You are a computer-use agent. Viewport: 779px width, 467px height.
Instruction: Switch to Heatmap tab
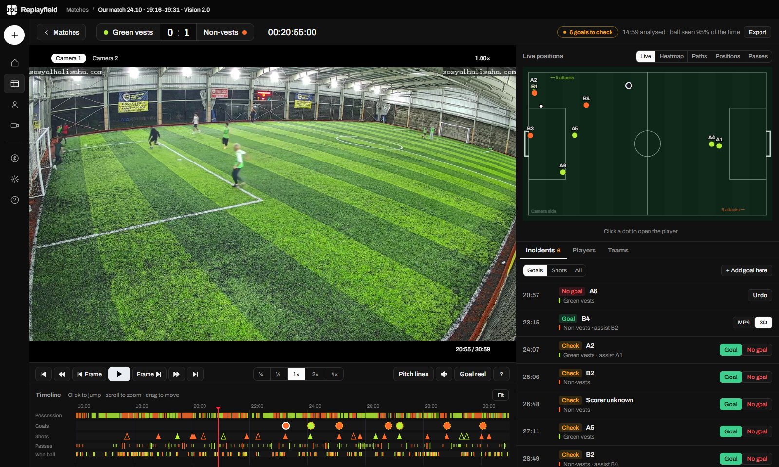[x=671, y=56]
